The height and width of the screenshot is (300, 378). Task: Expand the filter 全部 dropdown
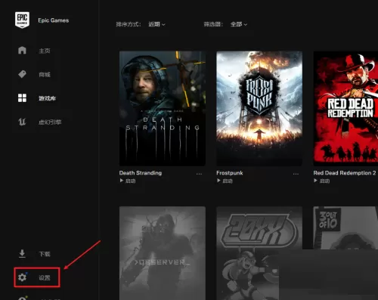[x=239, y=24]
